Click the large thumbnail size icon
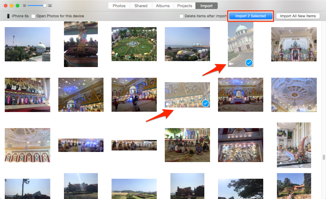This screenshot has height=199, width=326. 50,6
